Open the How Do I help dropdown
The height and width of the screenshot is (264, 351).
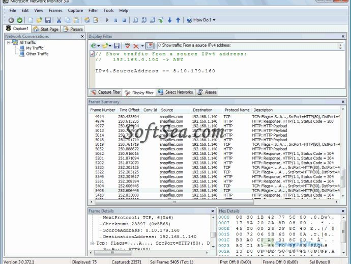201,20
